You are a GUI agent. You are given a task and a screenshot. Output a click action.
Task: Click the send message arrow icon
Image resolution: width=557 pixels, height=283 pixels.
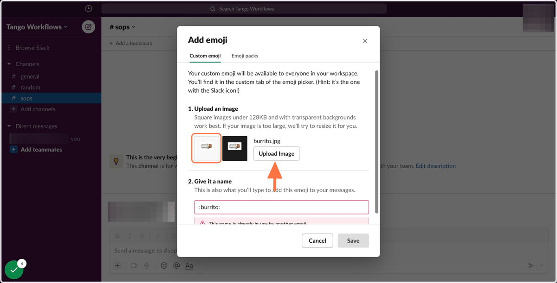(x=531, y=265)
